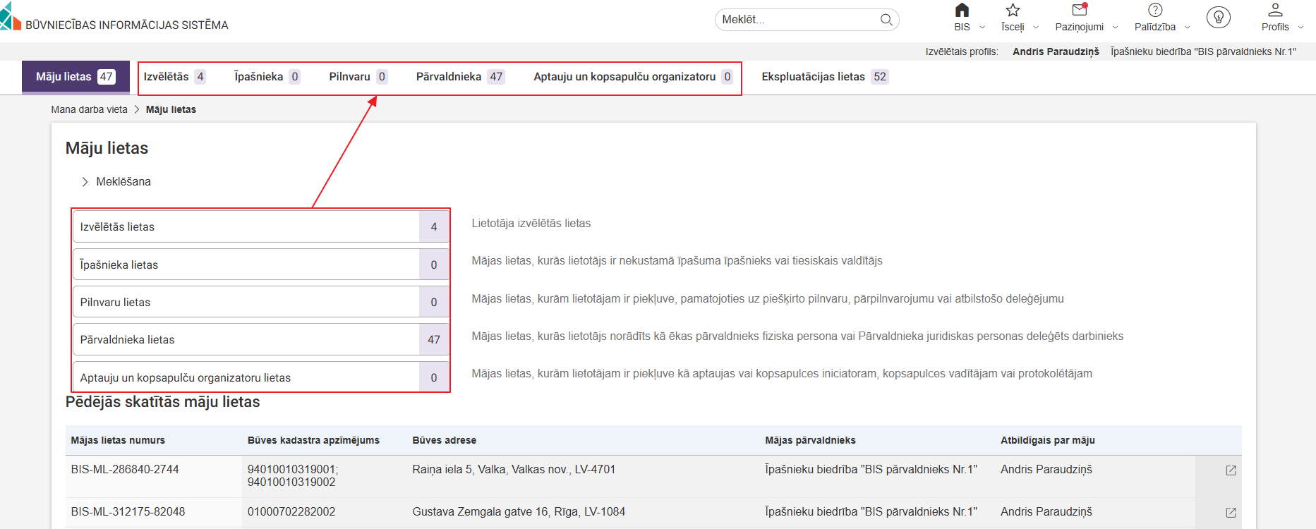Image resolution: width=1316 pixels, height=529 pixels.
Task: Expand the Profils dropdown arrow
Action: pyautogui.click(x=1300, y=28)
